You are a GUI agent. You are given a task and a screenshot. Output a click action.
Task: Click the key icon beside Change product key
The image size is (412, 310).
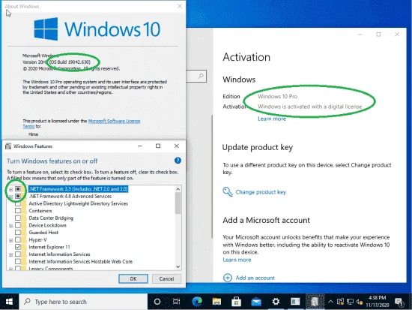pos(228,191)
